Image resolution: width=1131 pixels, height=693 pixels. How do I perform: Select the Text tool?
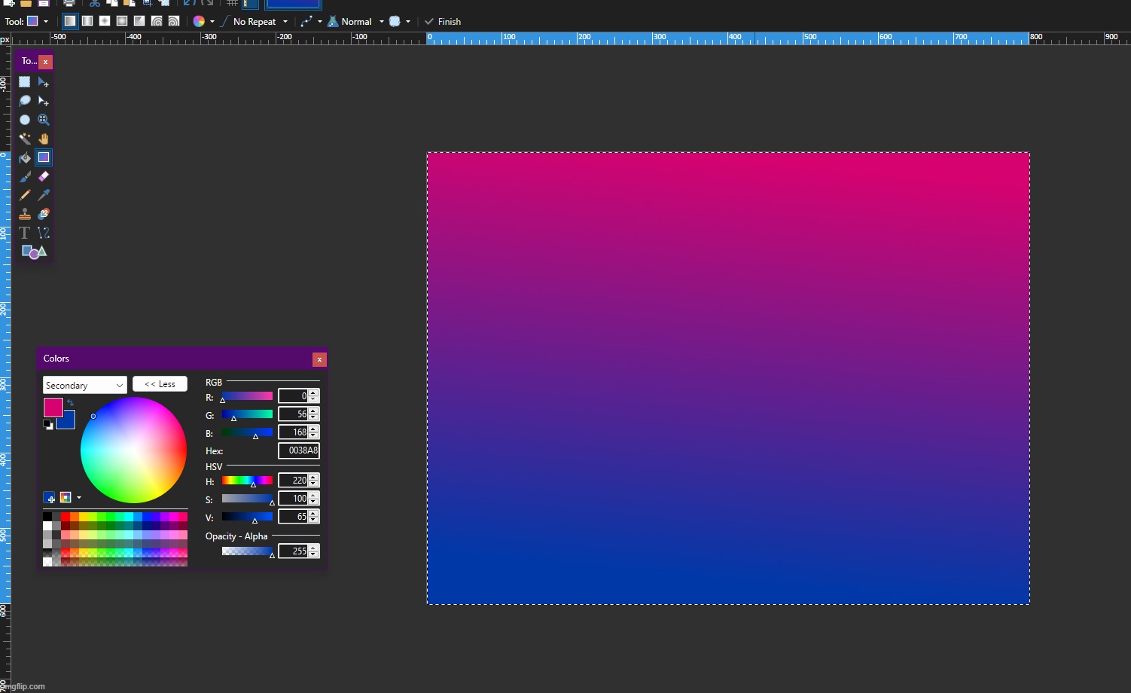click(x=25, y=233)
